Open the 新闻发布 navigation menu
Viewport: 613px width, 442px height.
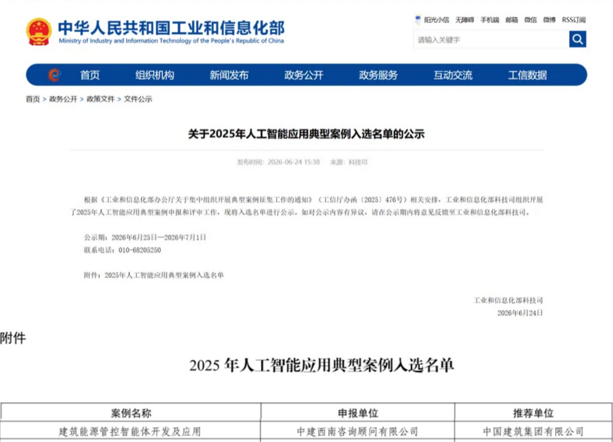[x=229, y=75]
